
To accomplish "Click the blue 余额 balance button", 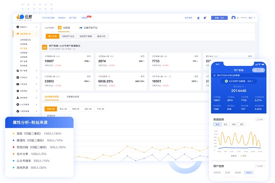I will tap(219, 18).
